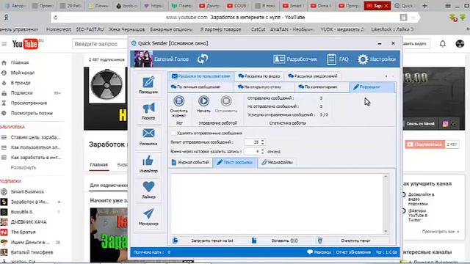Open the Рассылка envelope module
Viewport: 470px width, 264px height.
click(x=148, y=137)
